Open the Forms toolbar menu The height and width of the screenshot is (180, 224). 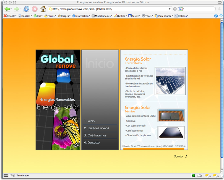pos(50,16)
